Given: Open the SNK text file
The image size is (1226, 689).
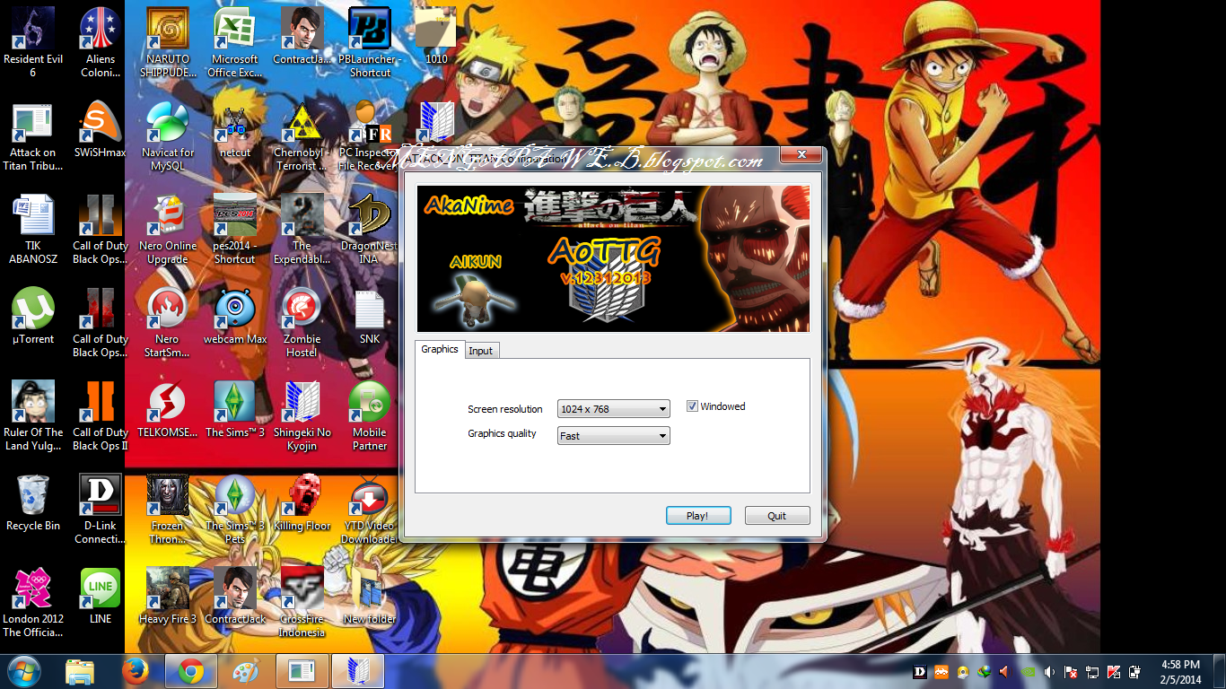Looking at the screenshot, I should click(370, 317).
